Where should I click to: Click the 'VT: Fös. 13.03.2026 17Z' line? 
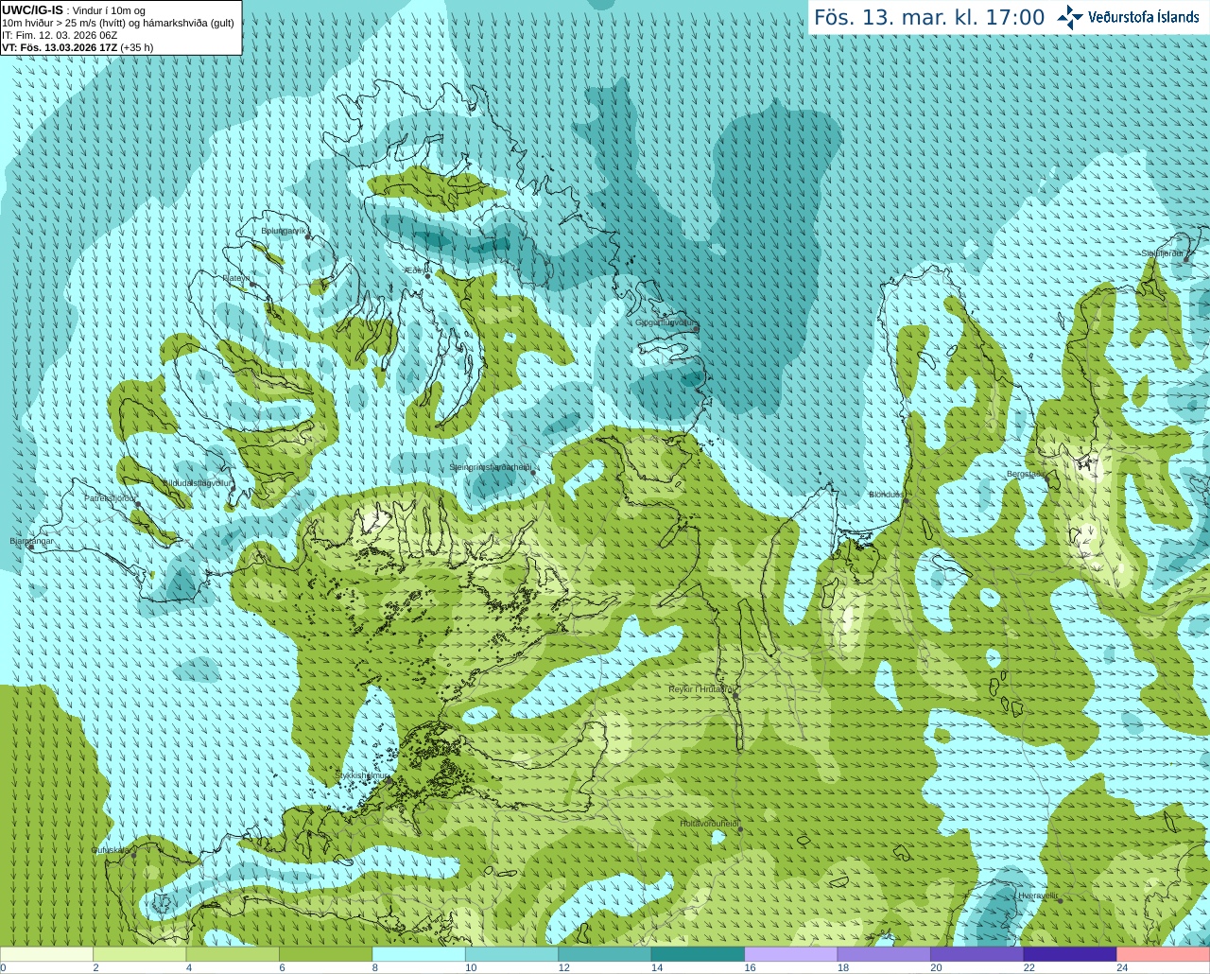point(60,47)
